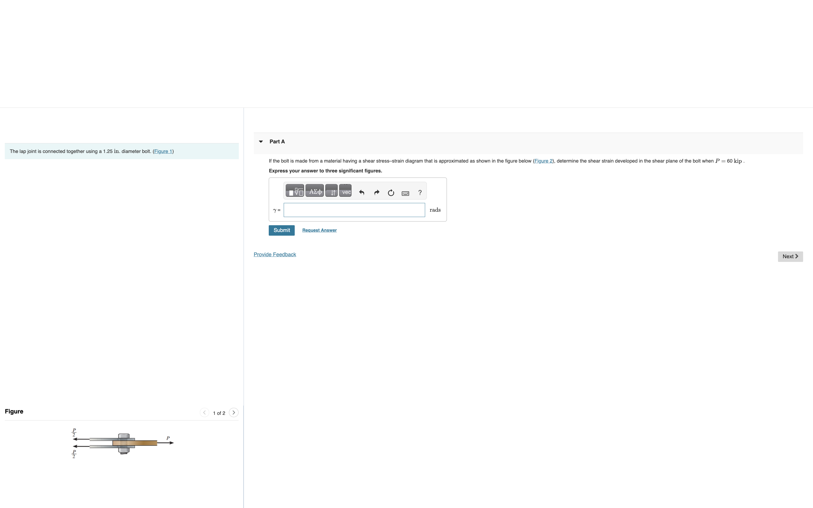Collapse the Part A section
The height and width of the screenshot is (508, 813).
tap(261, 142)
